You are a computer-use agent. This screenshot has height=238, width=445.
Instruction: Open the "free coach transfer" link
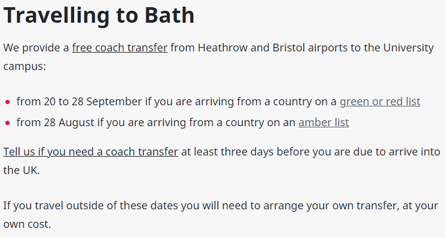pos(120,48)
